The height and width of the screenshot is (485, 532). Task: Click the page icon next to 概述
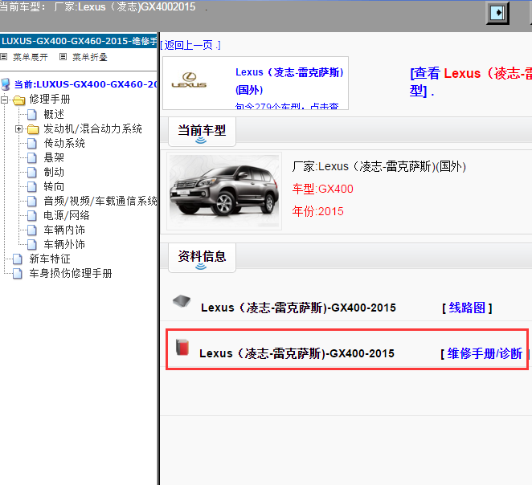coord(32,115)
